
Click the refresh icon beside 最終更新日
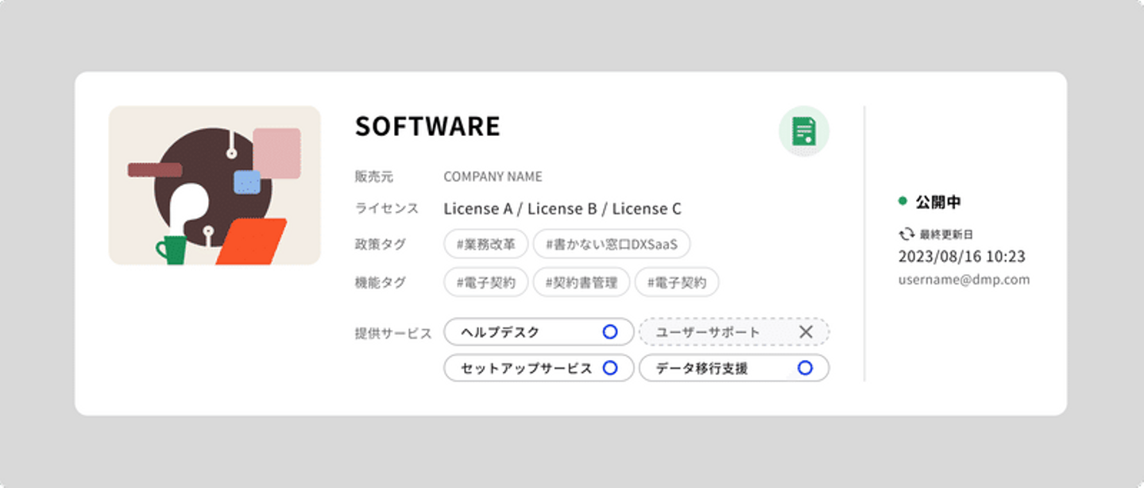click(x=906, y=234)
